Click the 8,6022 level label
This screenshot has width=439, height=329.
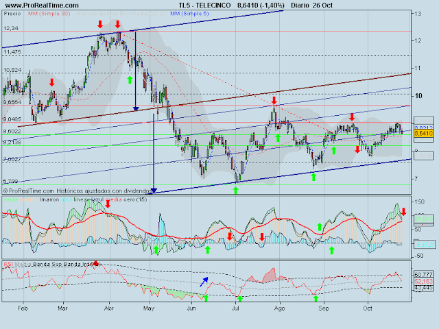click(x=12, y=132)
